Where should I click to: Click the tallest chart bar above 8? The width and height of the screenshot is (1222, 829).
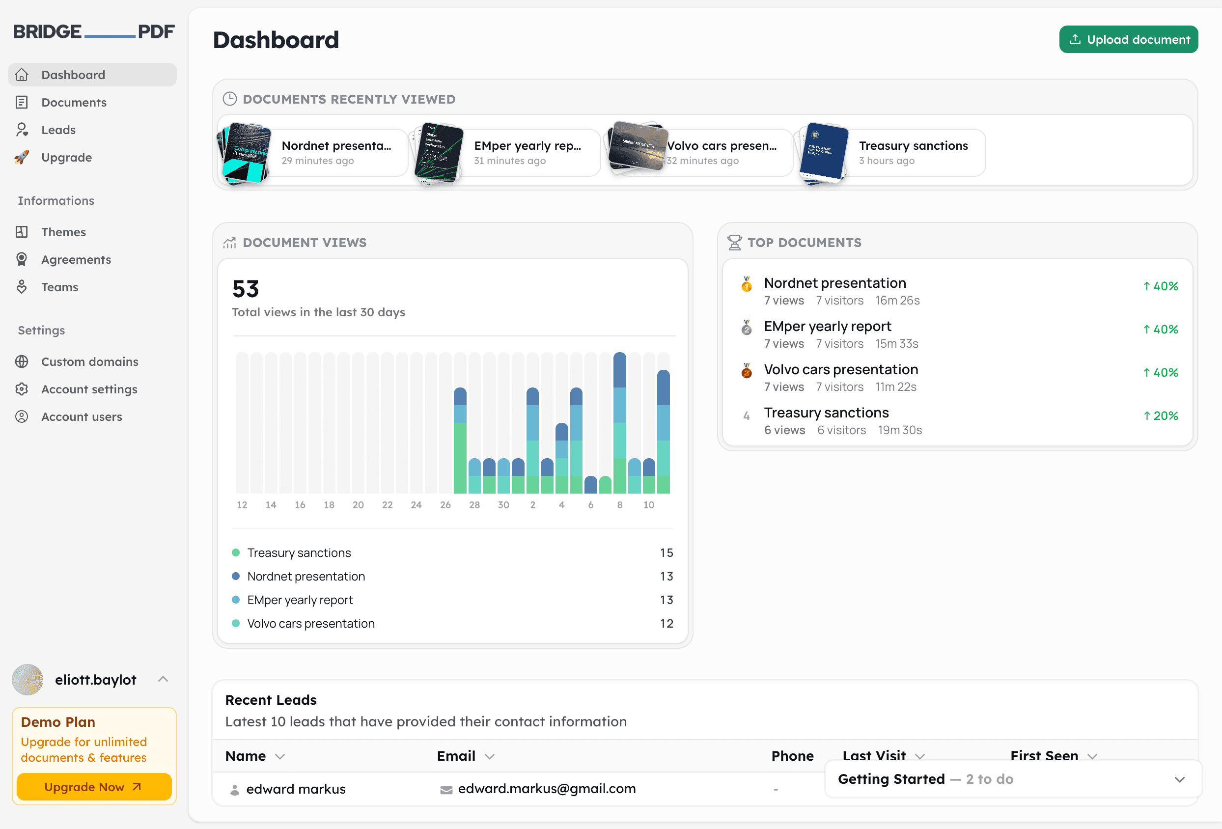pyautogui.click(x=619, y=423)
